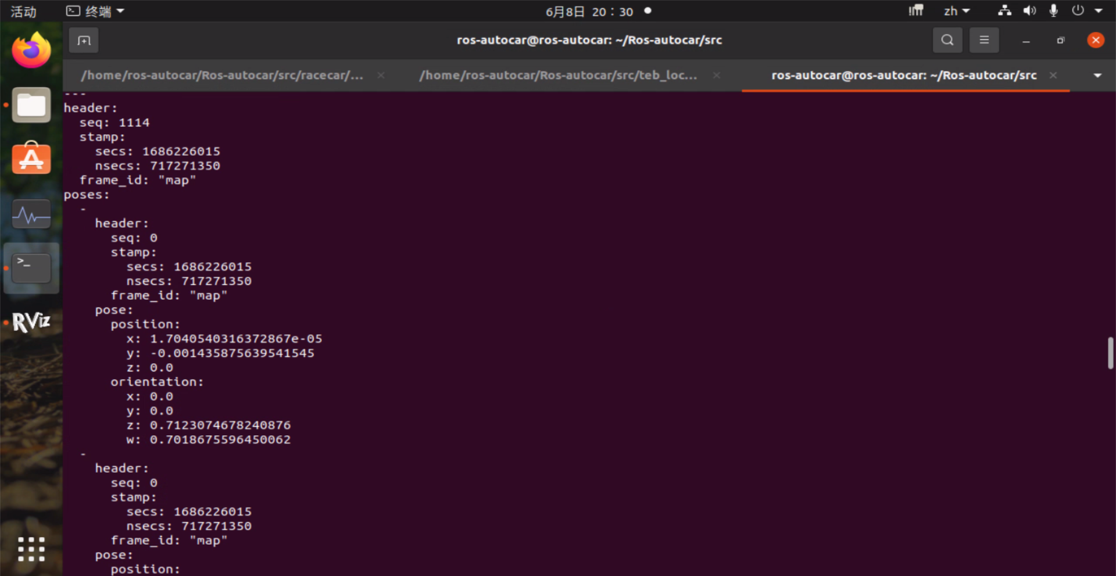Open the terminal hamburger menu
Screen dimensions: 1116x576
click(x=983, y=40)
